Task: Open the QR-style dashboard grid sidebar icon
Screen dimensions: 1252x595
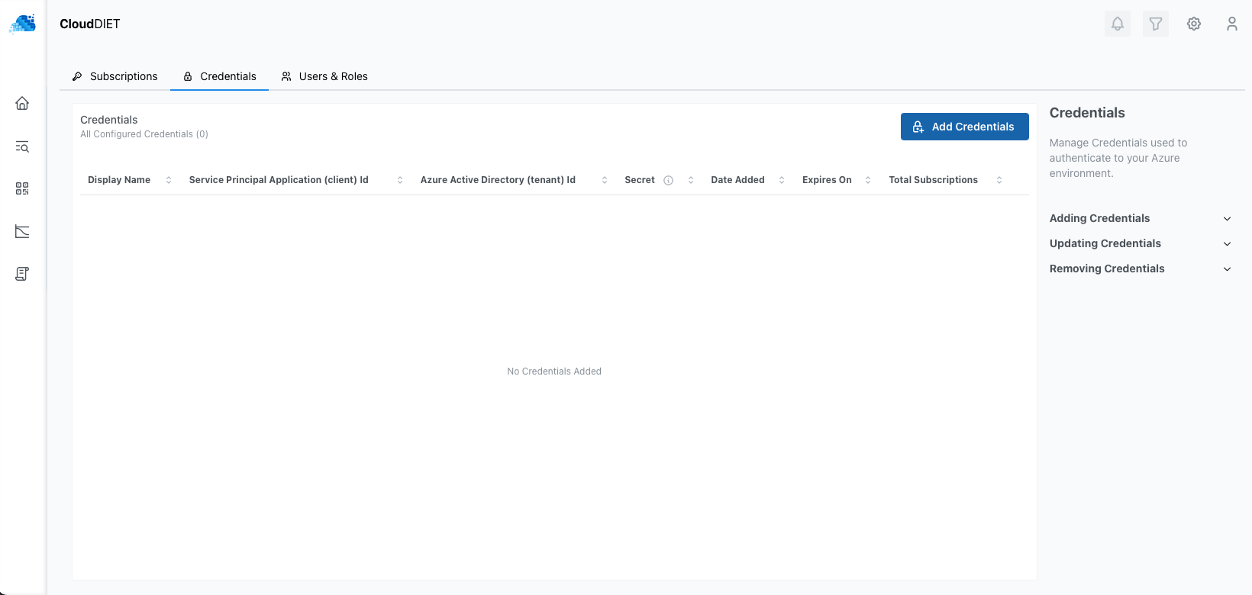Action: coord(22,188)
